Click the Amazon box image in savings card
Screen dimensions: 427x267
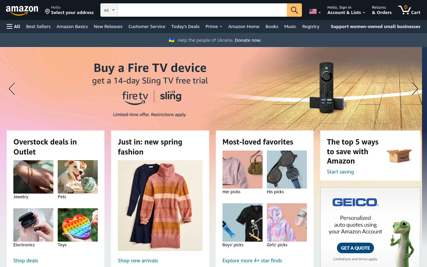399,156
